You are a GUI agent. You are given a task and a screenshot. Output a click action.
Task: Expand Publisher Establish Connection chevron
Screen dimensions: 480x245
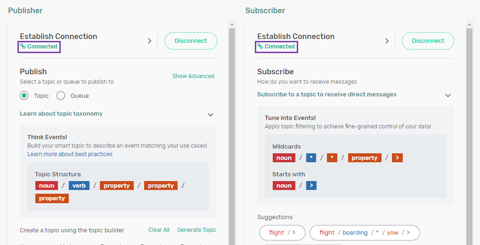(x=149, y=41)
